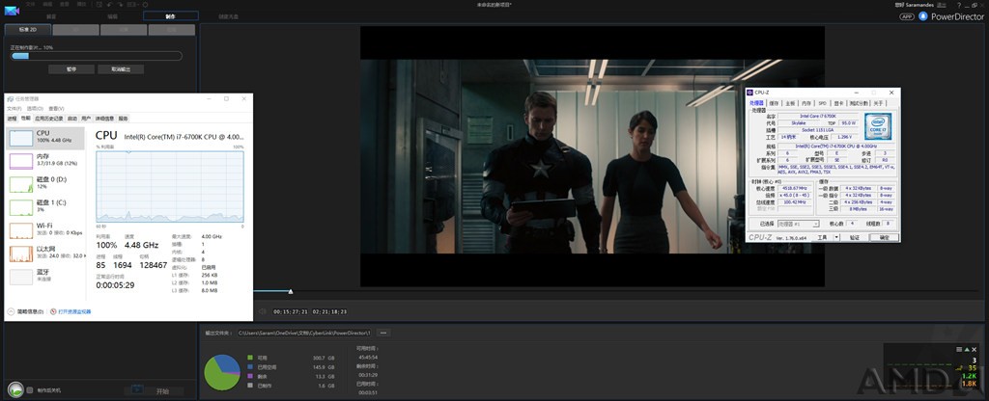This screenshot has width=989, height=401.
Task: Switch to 缓存 tab in CPU-Z
Action: (x=774, y=102)
